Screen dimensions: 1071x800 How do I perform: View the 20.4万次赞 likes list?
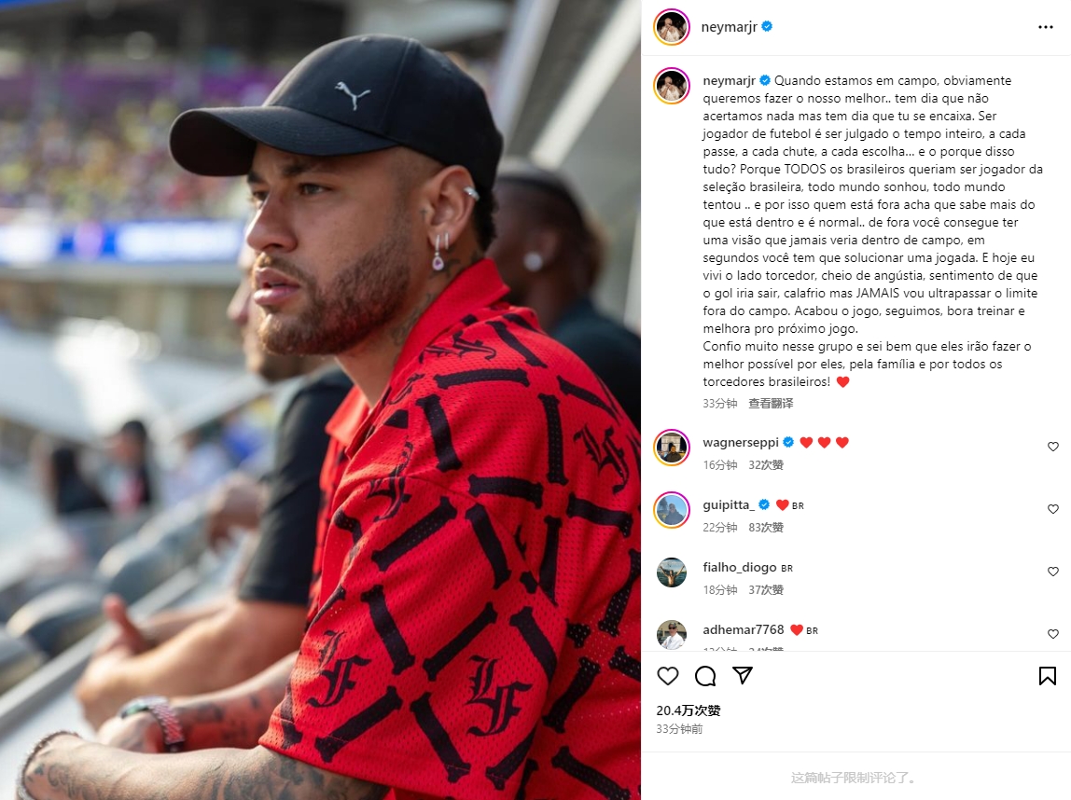pyautogui.click(x=688, y=710)
